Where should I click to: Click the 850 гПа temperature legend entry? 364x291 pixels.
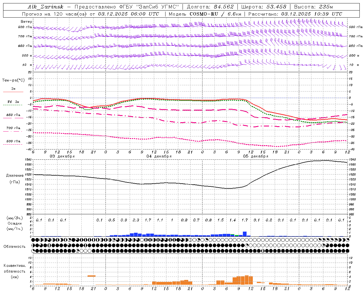pos(13,115)
